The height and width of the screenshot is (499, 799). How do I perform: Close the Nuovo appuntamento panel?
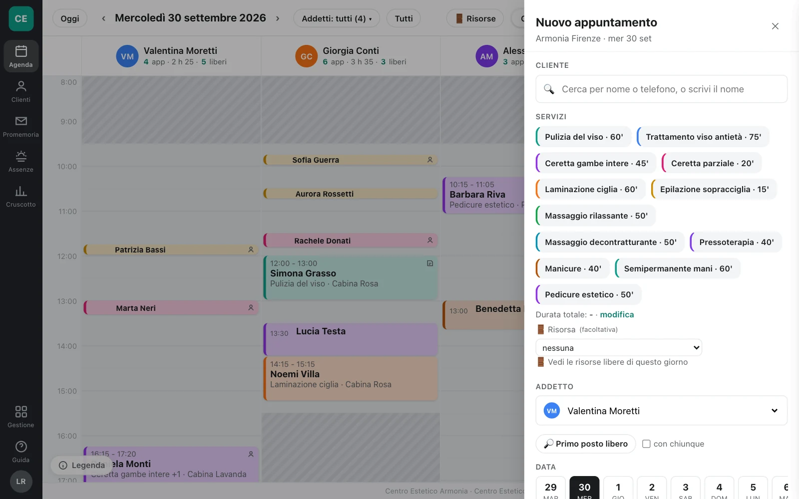click(x=775, y=26)
